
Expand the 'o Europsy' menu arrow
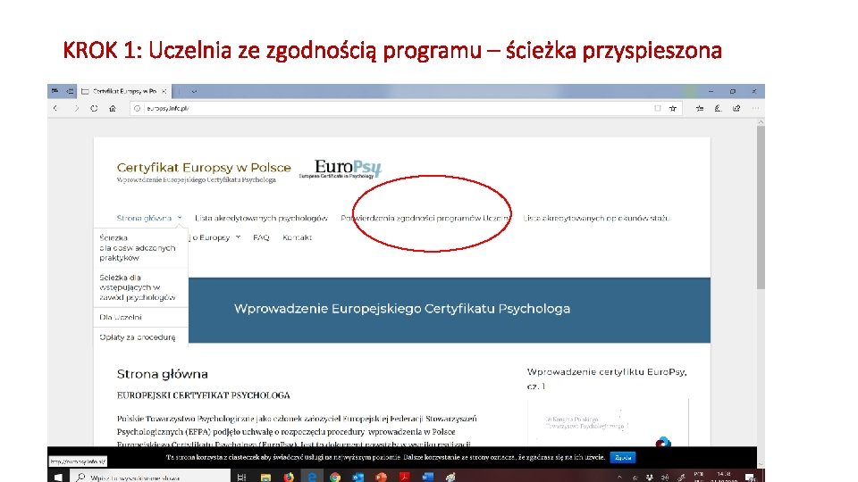pyautogui.click(x=238, y=237)
